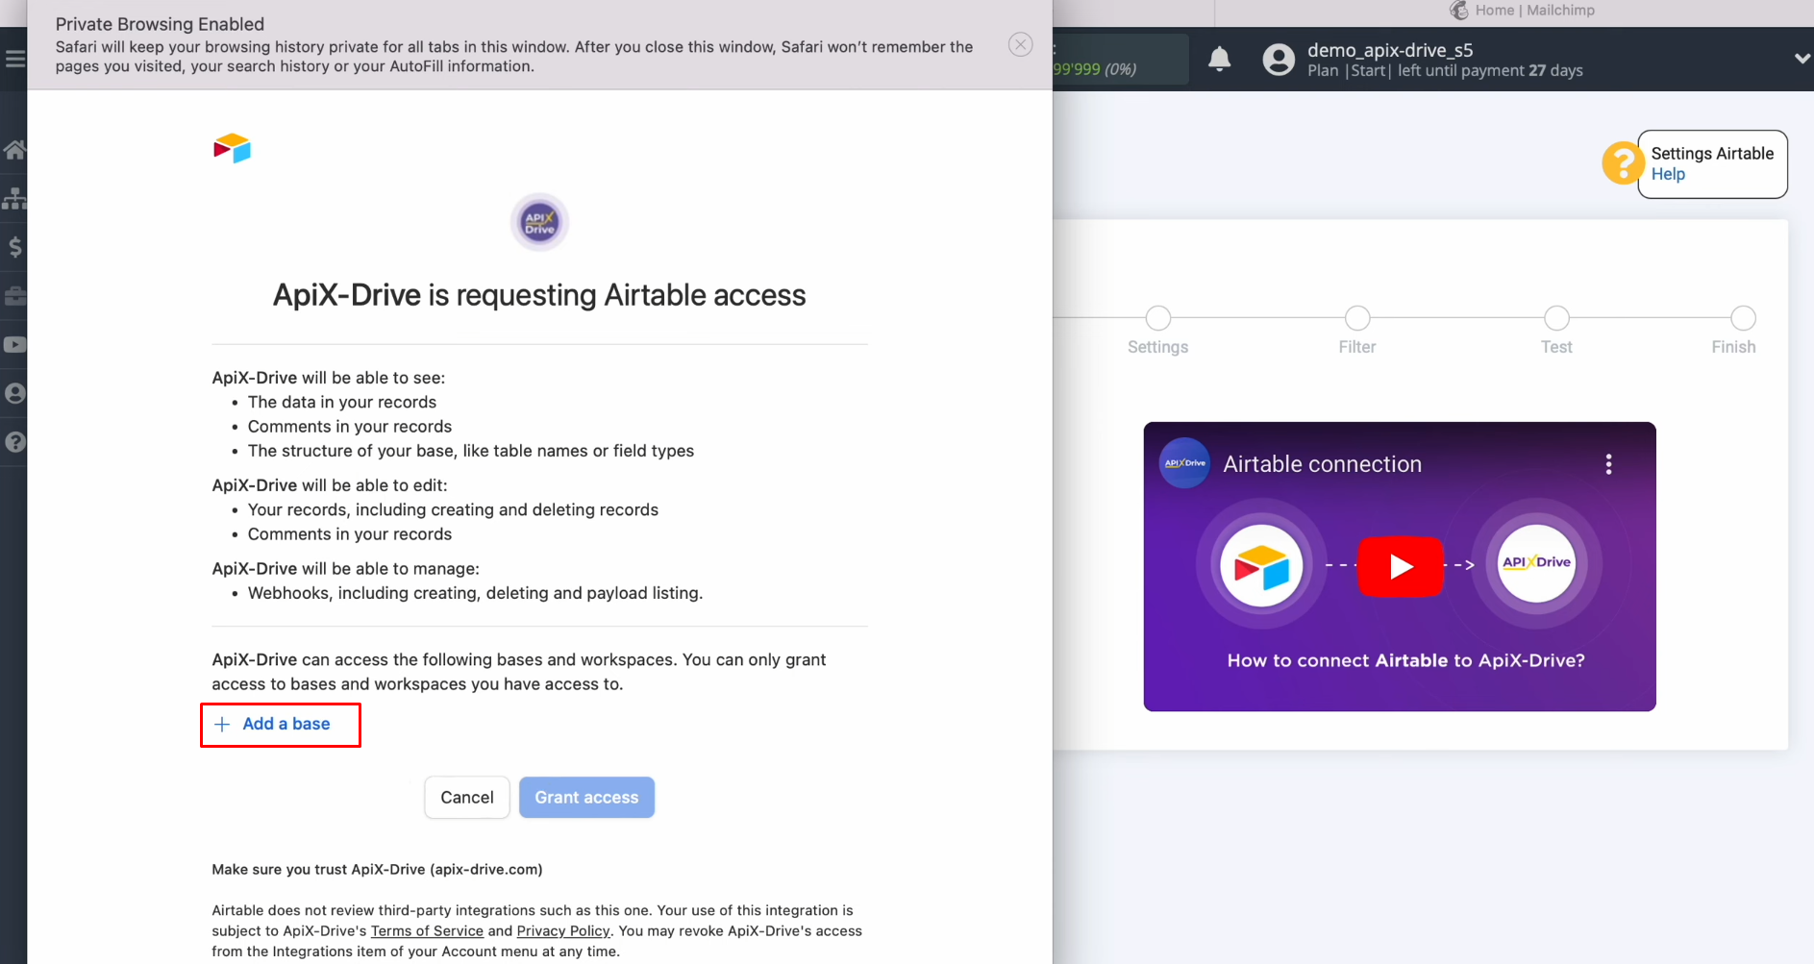Expand the account dropdown chevron at top right
Viewport: 1814px width, 964px height.
pos(1802,59)
